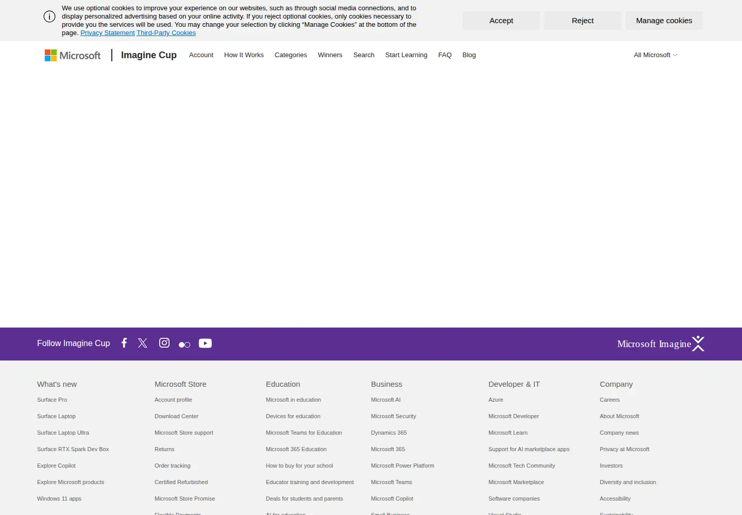This screenshot has width=742, height=515.
Task: Click the Microsoft Imagine footer logo
Action: 661,344
